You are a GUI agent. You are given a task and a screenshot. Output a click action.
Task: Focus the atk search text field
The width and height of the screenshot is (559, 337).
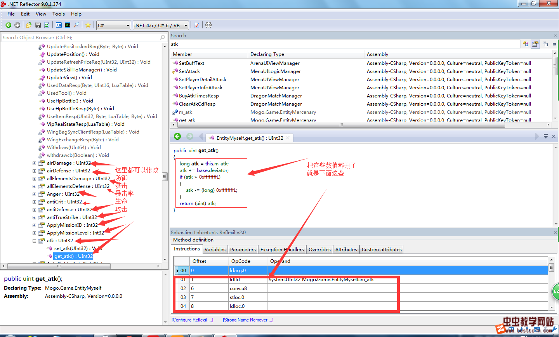pos(345,44)
